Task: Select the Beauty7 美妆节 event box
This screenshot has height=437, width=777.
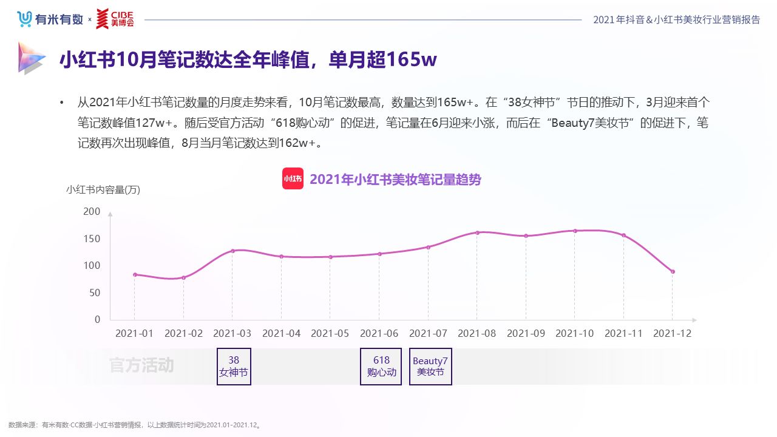Action: tap(430, 367)
